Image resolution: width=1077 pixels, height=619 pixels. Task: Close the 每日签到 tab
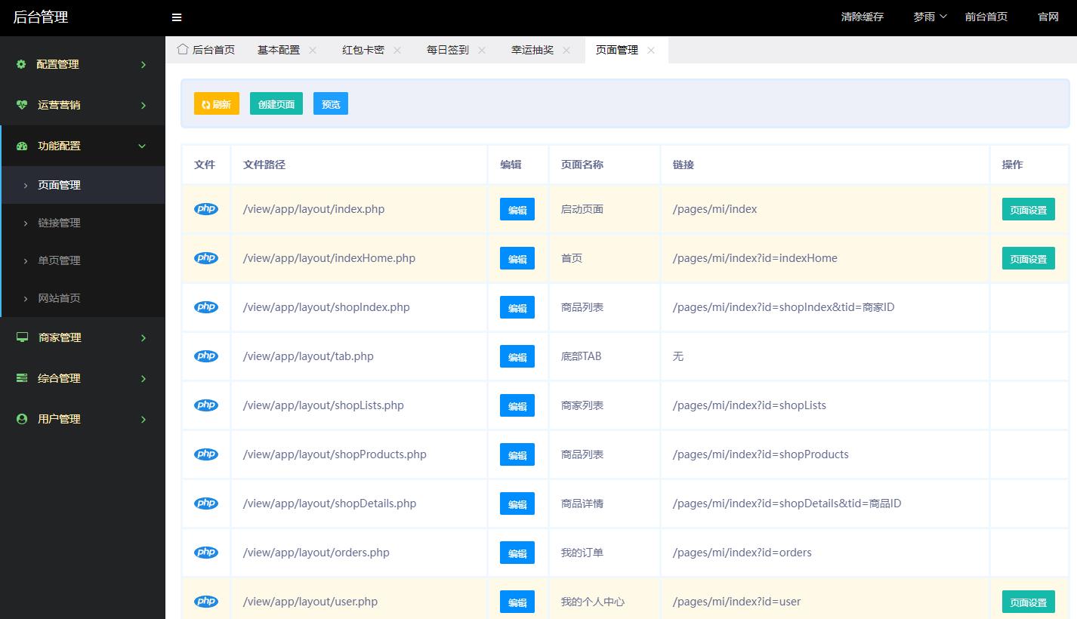point(482,50)
